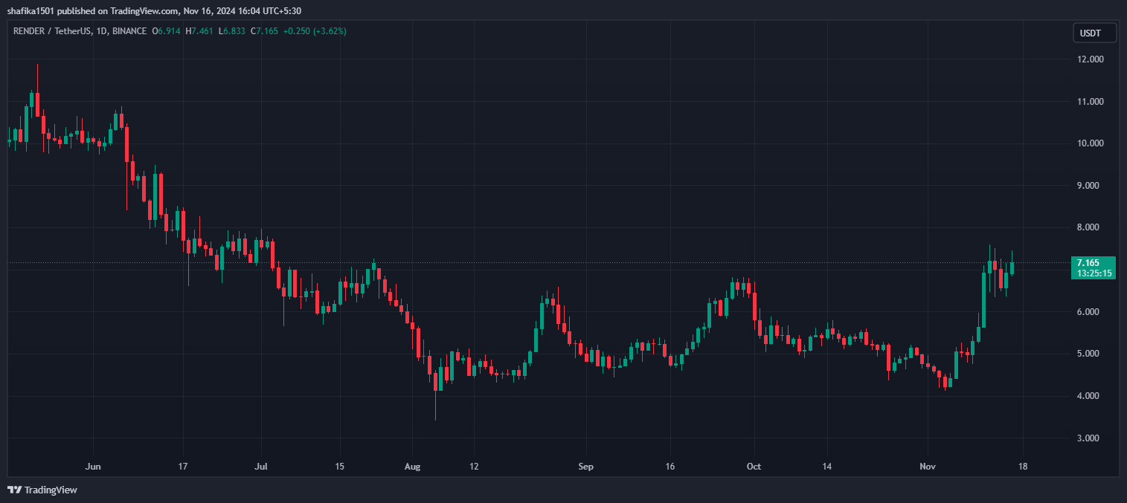Click the 18 date label on time axis
1127x503 pixels.
tap(1021, 467)
